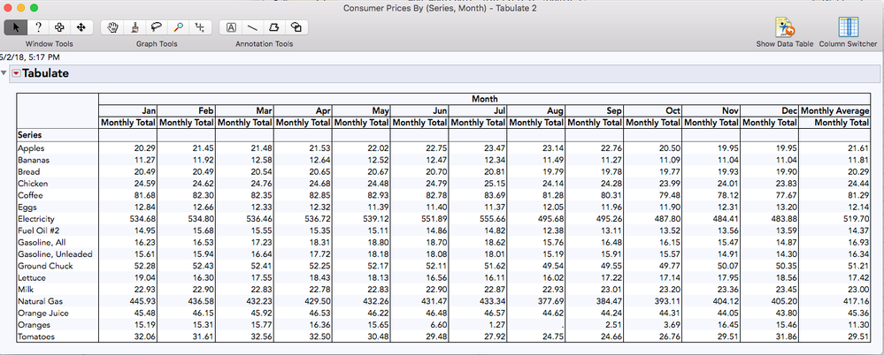The image size is (884, 355).
Task: Select the Electricity row label
Action: click(x=36, y=218)
